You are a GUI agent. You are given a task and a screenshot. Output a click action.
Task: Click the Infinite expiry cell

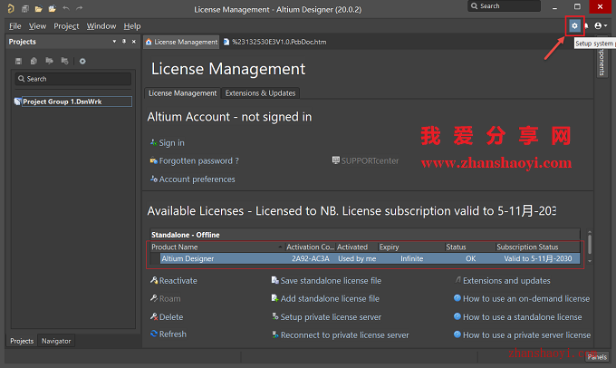click(411, 258)
